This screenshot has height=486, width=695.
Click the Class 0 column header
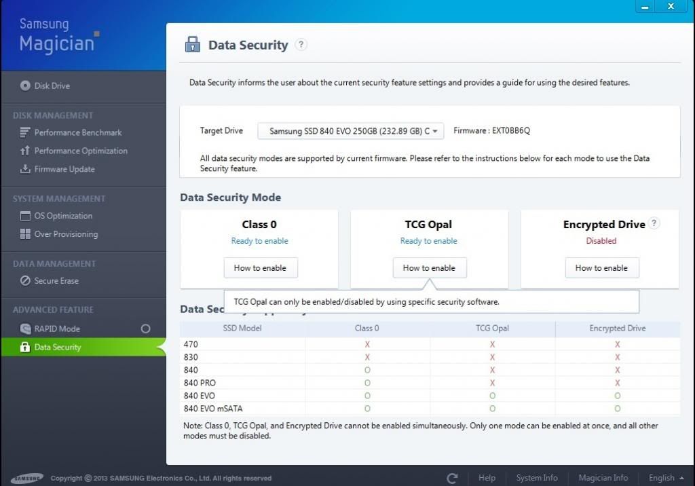(367, 328)
